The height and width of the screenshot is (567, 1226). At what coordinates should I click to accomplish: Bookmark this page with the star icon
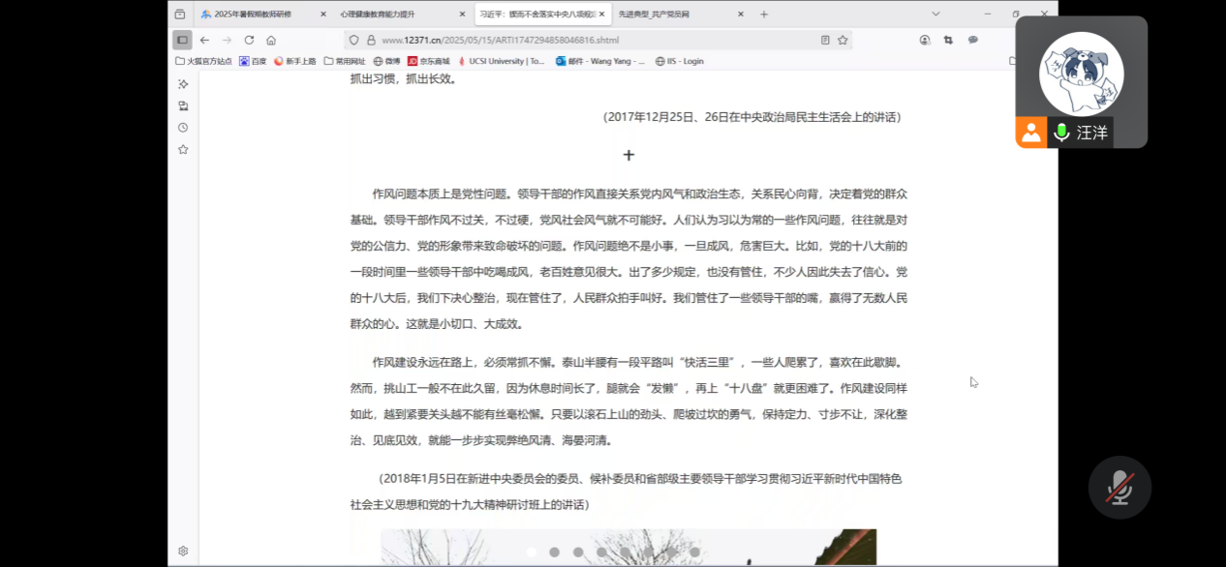[x=843, y=40]
